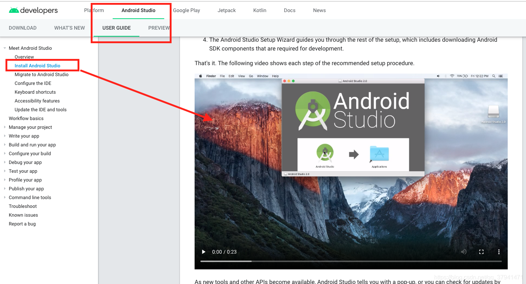This screenshot has height=284, width=526.
Task: Expand Configure your build section
Action: [x=5, y=154]
